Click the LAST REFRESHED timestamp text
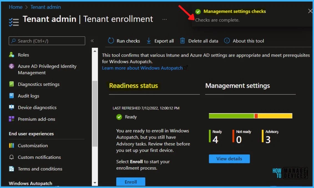This screenshot has width=314, height=188. [x=146, y=108]
